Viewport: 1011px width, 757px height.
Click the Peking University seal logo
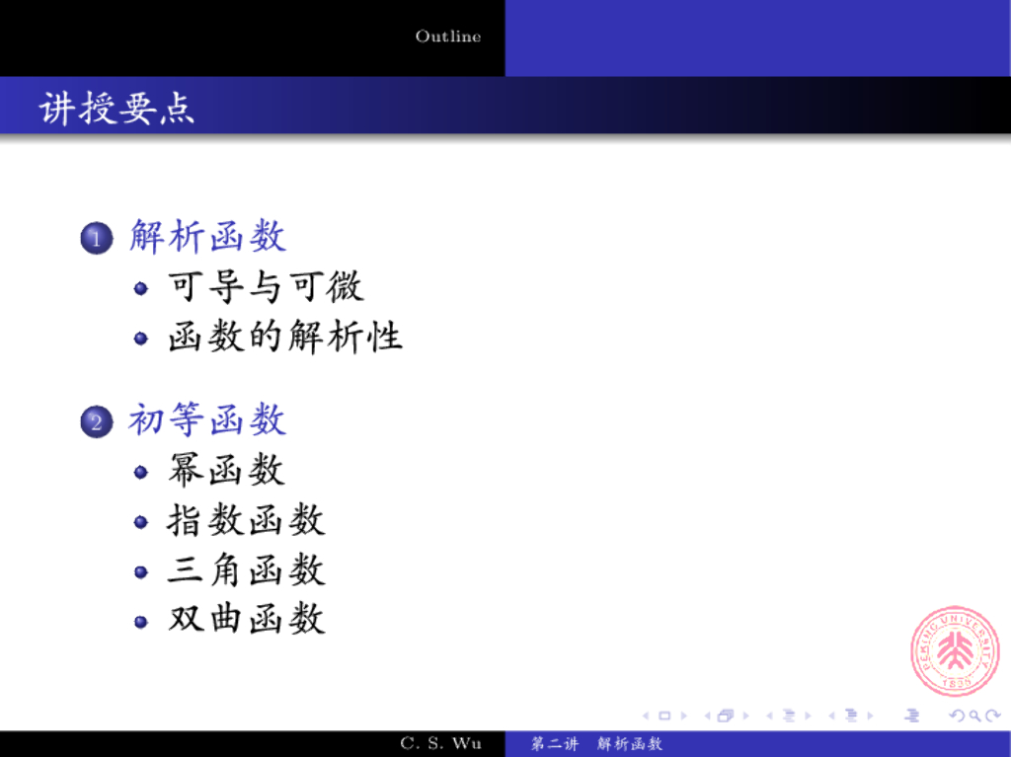coord(955,651)
